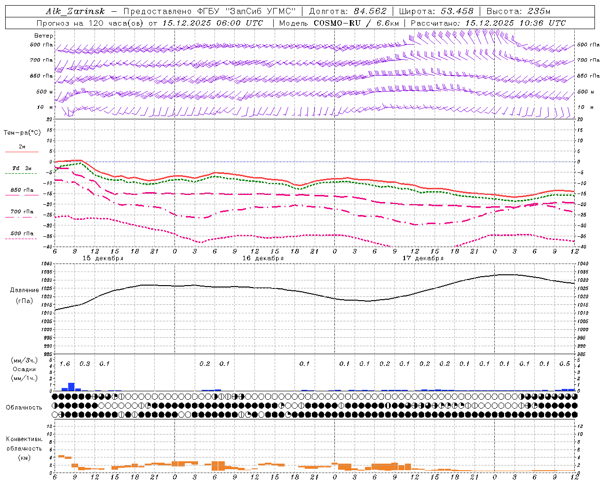This screenshot has width=602, height=481.
Task: Click solid red line sample under 2м legend
Action: 22,152
